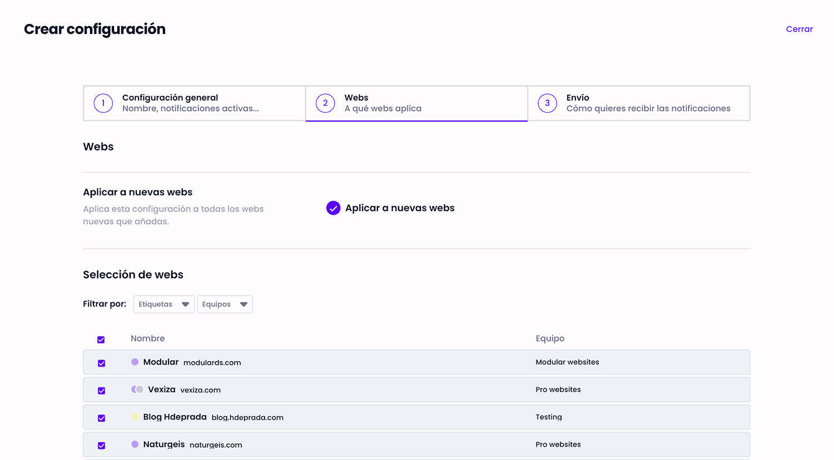
Task: Click the Testing team cell
Action: 549,417
